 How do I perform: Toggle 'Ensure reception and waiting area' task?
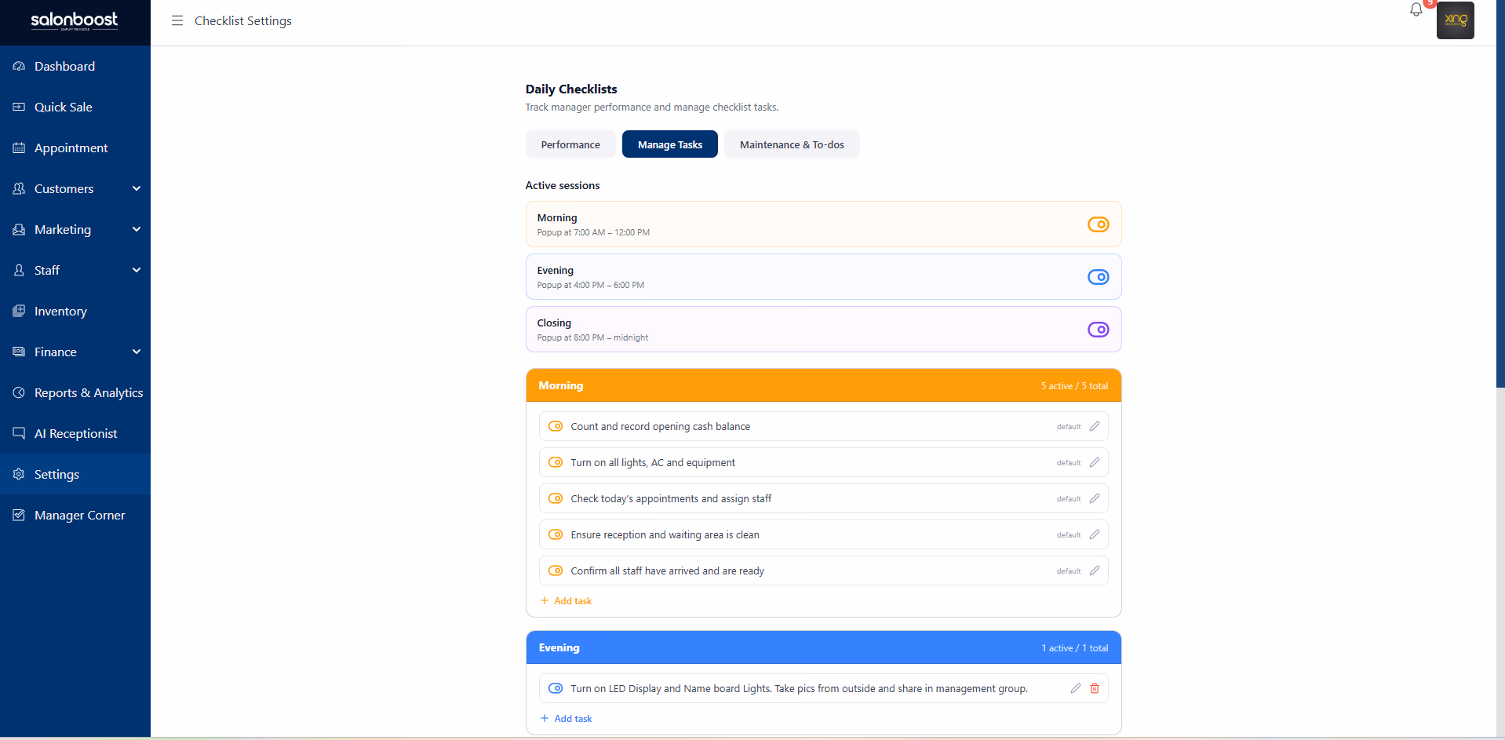(556, 534)
